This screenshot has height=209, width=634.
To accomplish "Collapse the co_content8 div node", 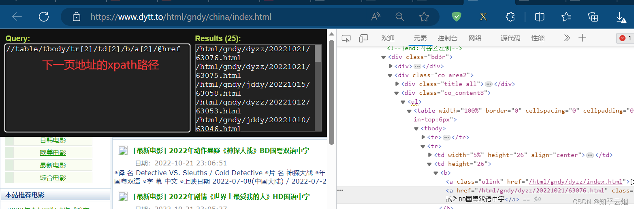I will point(397,93).
